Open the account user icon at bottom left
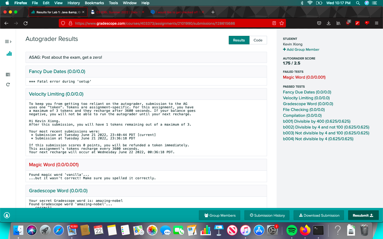This screenshot has height=239, width=383. (x=7, y=215)
